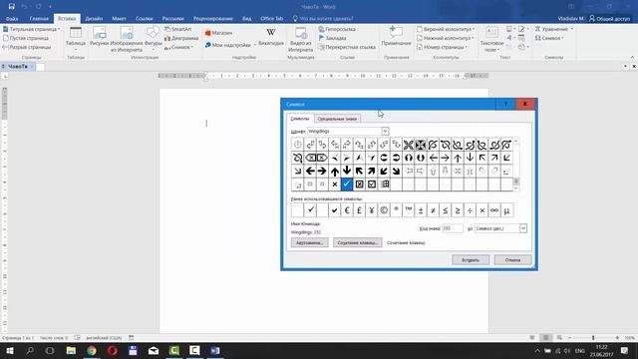This screenshot has height=359, width=638.
Task: Select the boxed checkmark symbol in grid
Action: coord(372,184)
